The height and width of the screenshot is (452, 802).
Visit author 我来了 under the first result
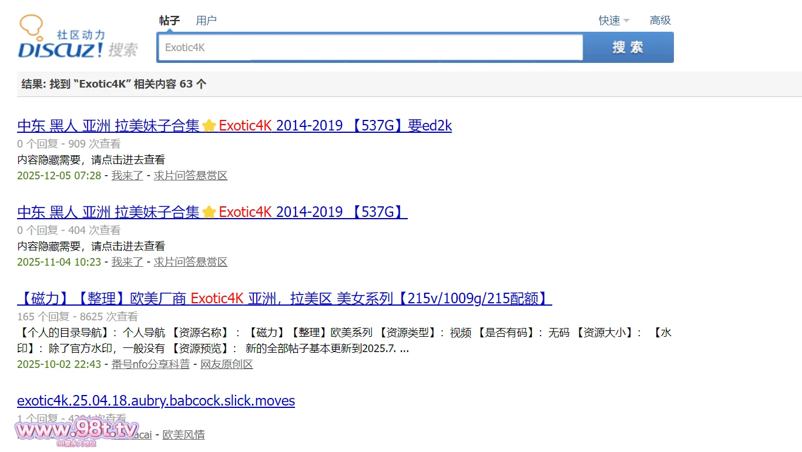coord(127,176)
